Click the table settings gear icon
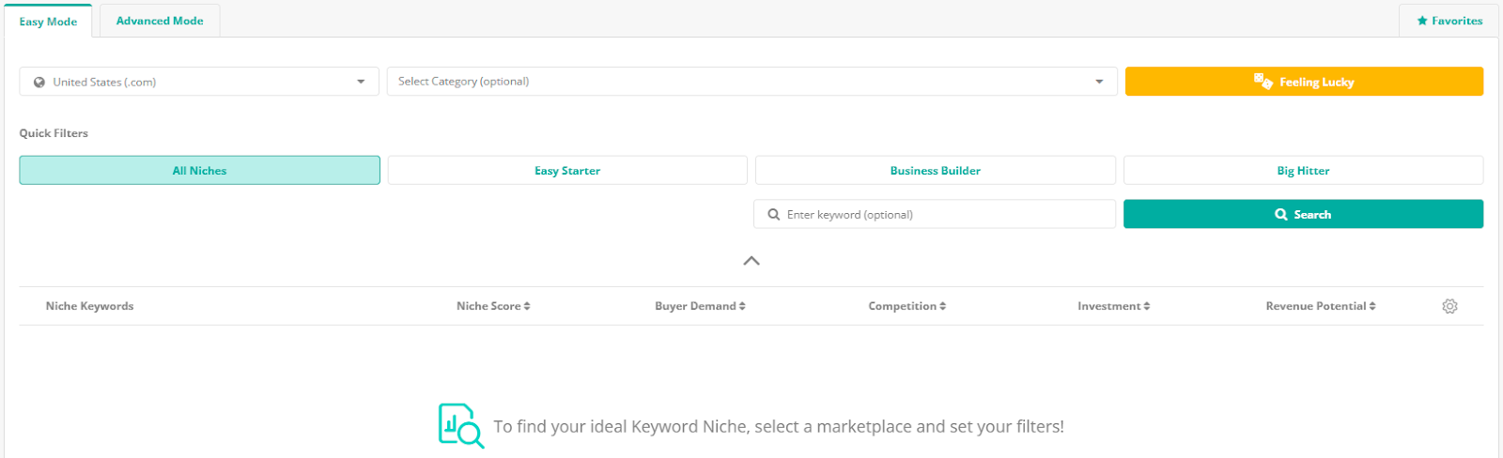This screenshot has height=458, width=1503. click(1449, 306)
